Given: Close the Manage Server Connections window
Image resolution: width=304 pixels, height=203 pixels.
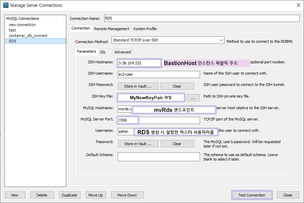Looking at the screenshot, I should pyautogui.click(x=299, y=5).
